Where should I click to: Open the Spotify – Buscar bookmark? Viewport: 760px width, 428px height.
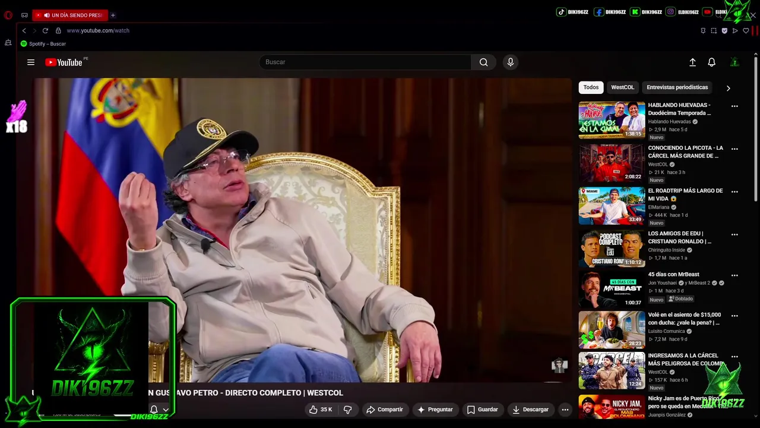point(43,44)
